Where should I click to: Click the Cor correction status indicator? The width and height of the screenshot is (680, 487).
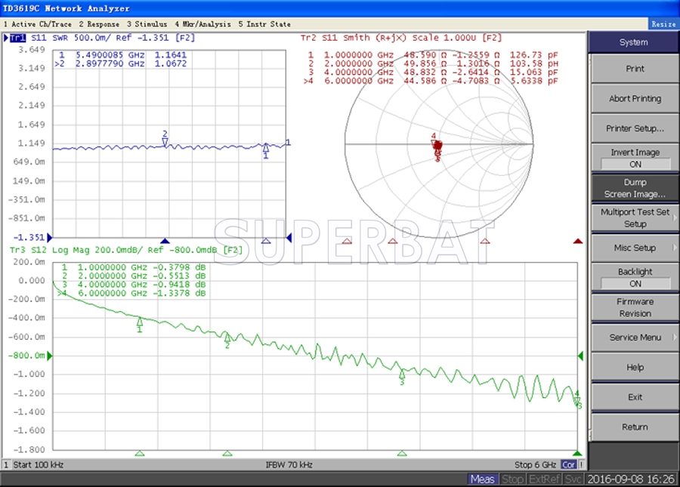click(x=568, y=465)
